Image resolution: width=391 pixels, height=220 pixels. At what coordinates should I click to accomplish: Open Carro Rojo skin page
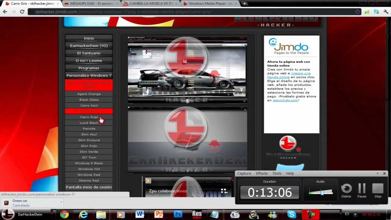tap(89, 117)
